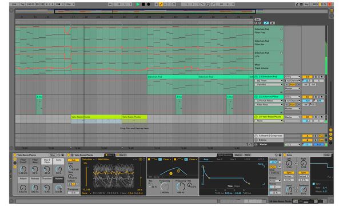Open A Hornet Pillow device chooser
This screenshot has height=206, width=343.
pos(269,101)
